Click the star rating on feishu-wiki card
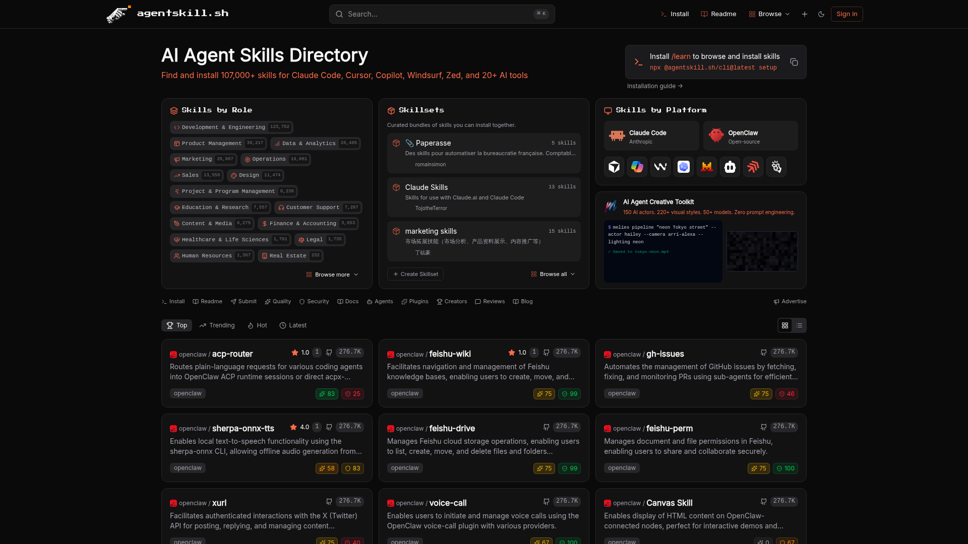Image resolution: width=968 pixels, height=544 pixels. pos(517,353)
